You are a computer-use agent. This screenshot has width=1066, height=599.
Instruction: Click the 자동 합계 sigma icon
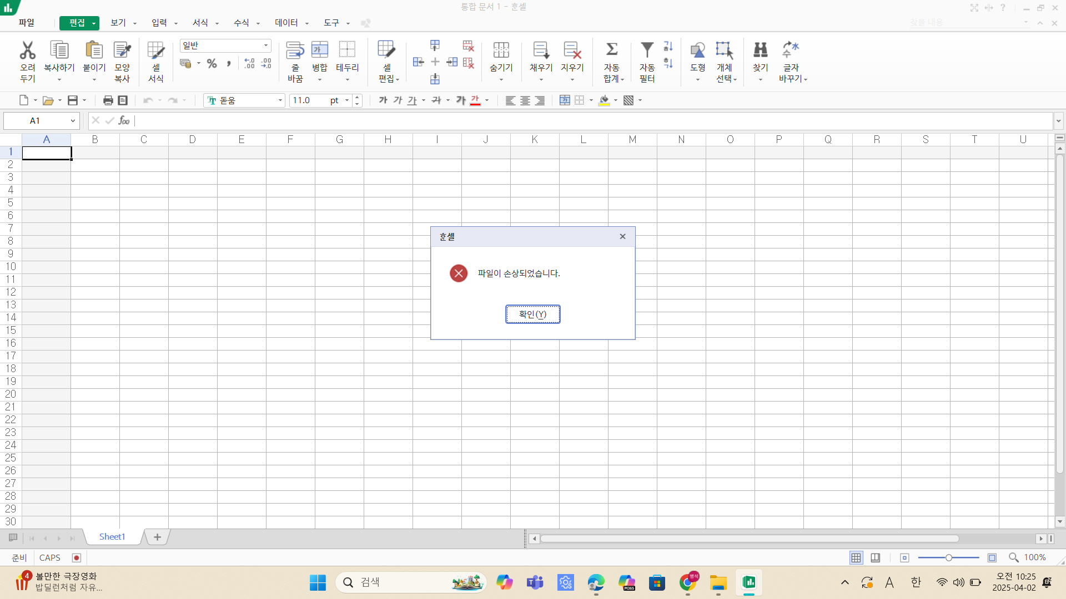coord(612,50)
